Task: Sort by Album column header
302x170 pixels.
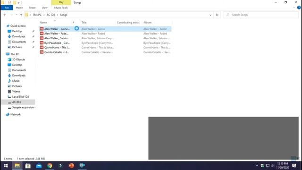Action: tap(147, 23)
